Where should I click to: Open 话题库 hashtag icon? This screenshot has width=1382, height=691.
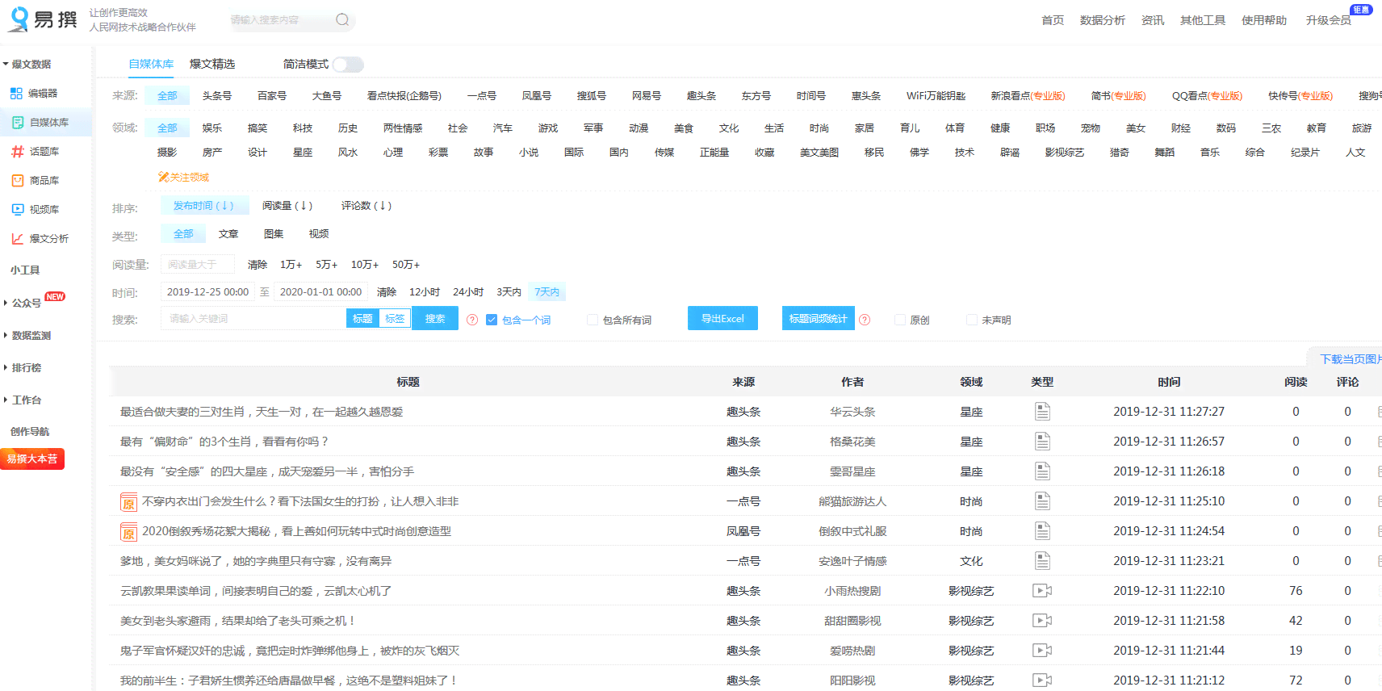[18, 152]
